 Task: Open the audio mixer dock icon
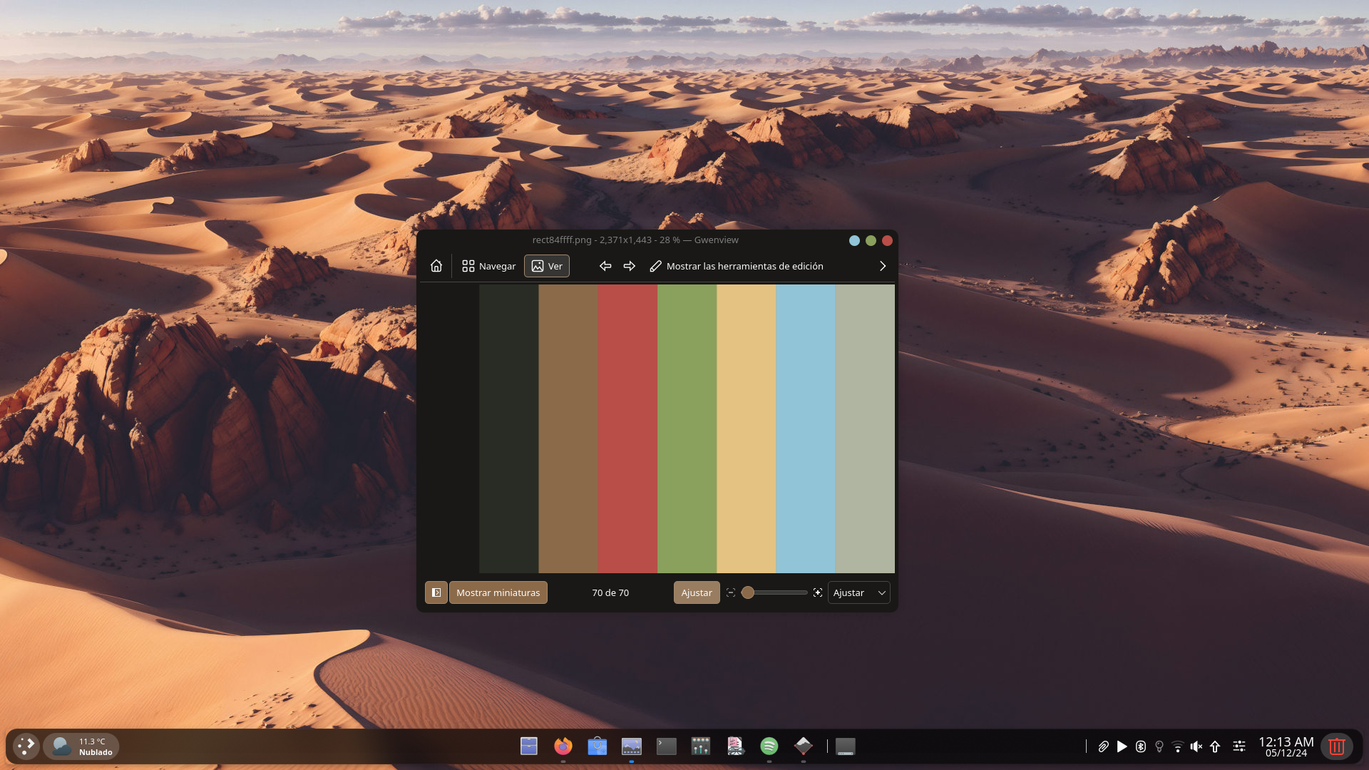(701, 746)
